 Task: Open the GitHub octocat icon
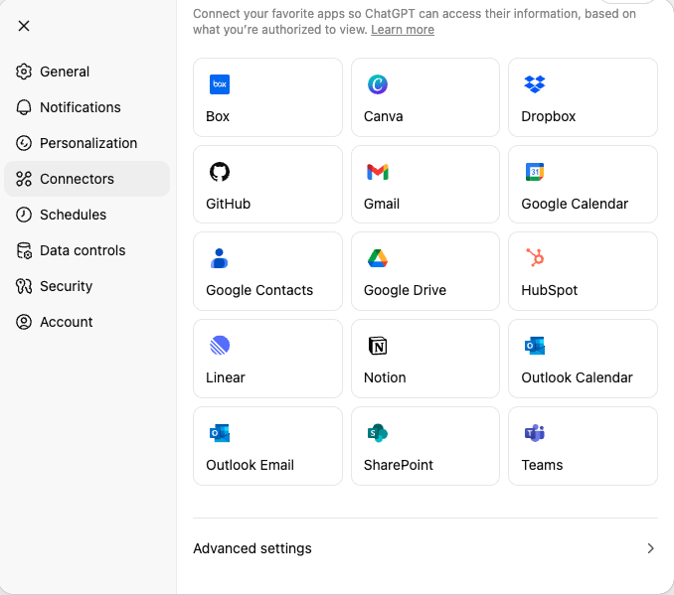click(x=220, y=172)
